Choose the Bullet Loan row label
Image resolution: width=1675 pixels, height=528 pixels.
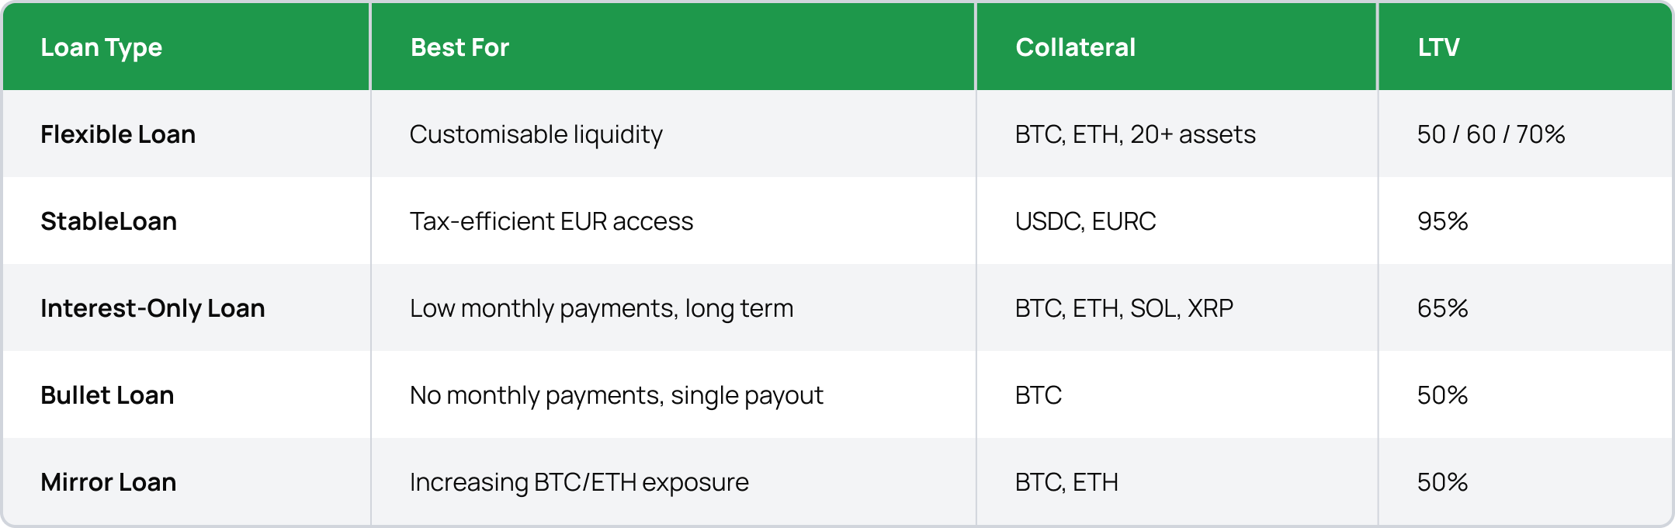pos(107,395)
